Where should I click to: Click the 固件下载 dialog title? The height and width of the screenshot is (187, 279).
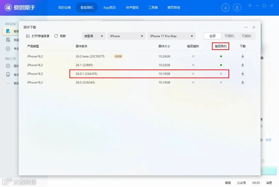30,27
